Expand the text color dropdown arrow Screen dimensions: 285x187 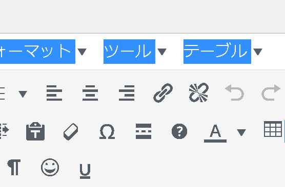(x=241, y=132)
